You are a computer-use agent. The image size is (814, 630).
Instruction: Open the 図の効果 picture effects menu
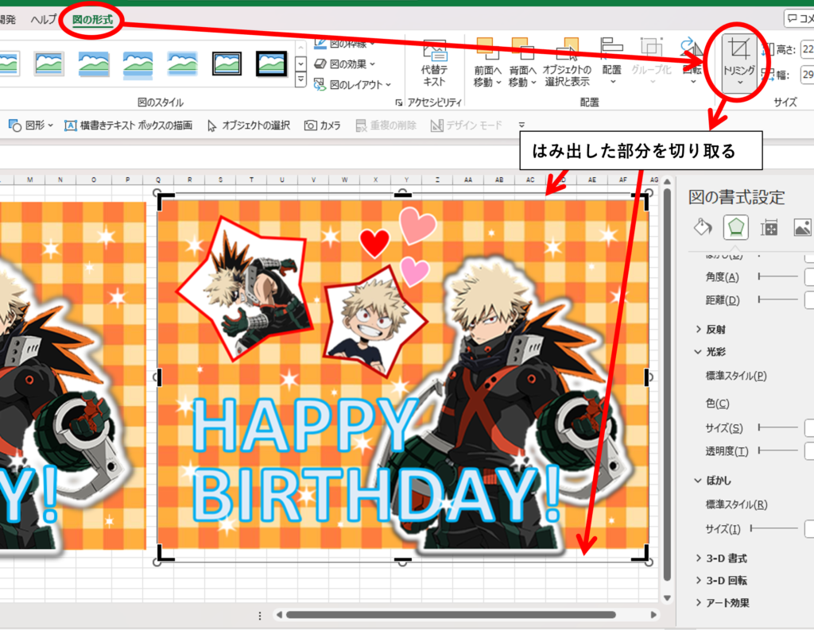point(345,64)
